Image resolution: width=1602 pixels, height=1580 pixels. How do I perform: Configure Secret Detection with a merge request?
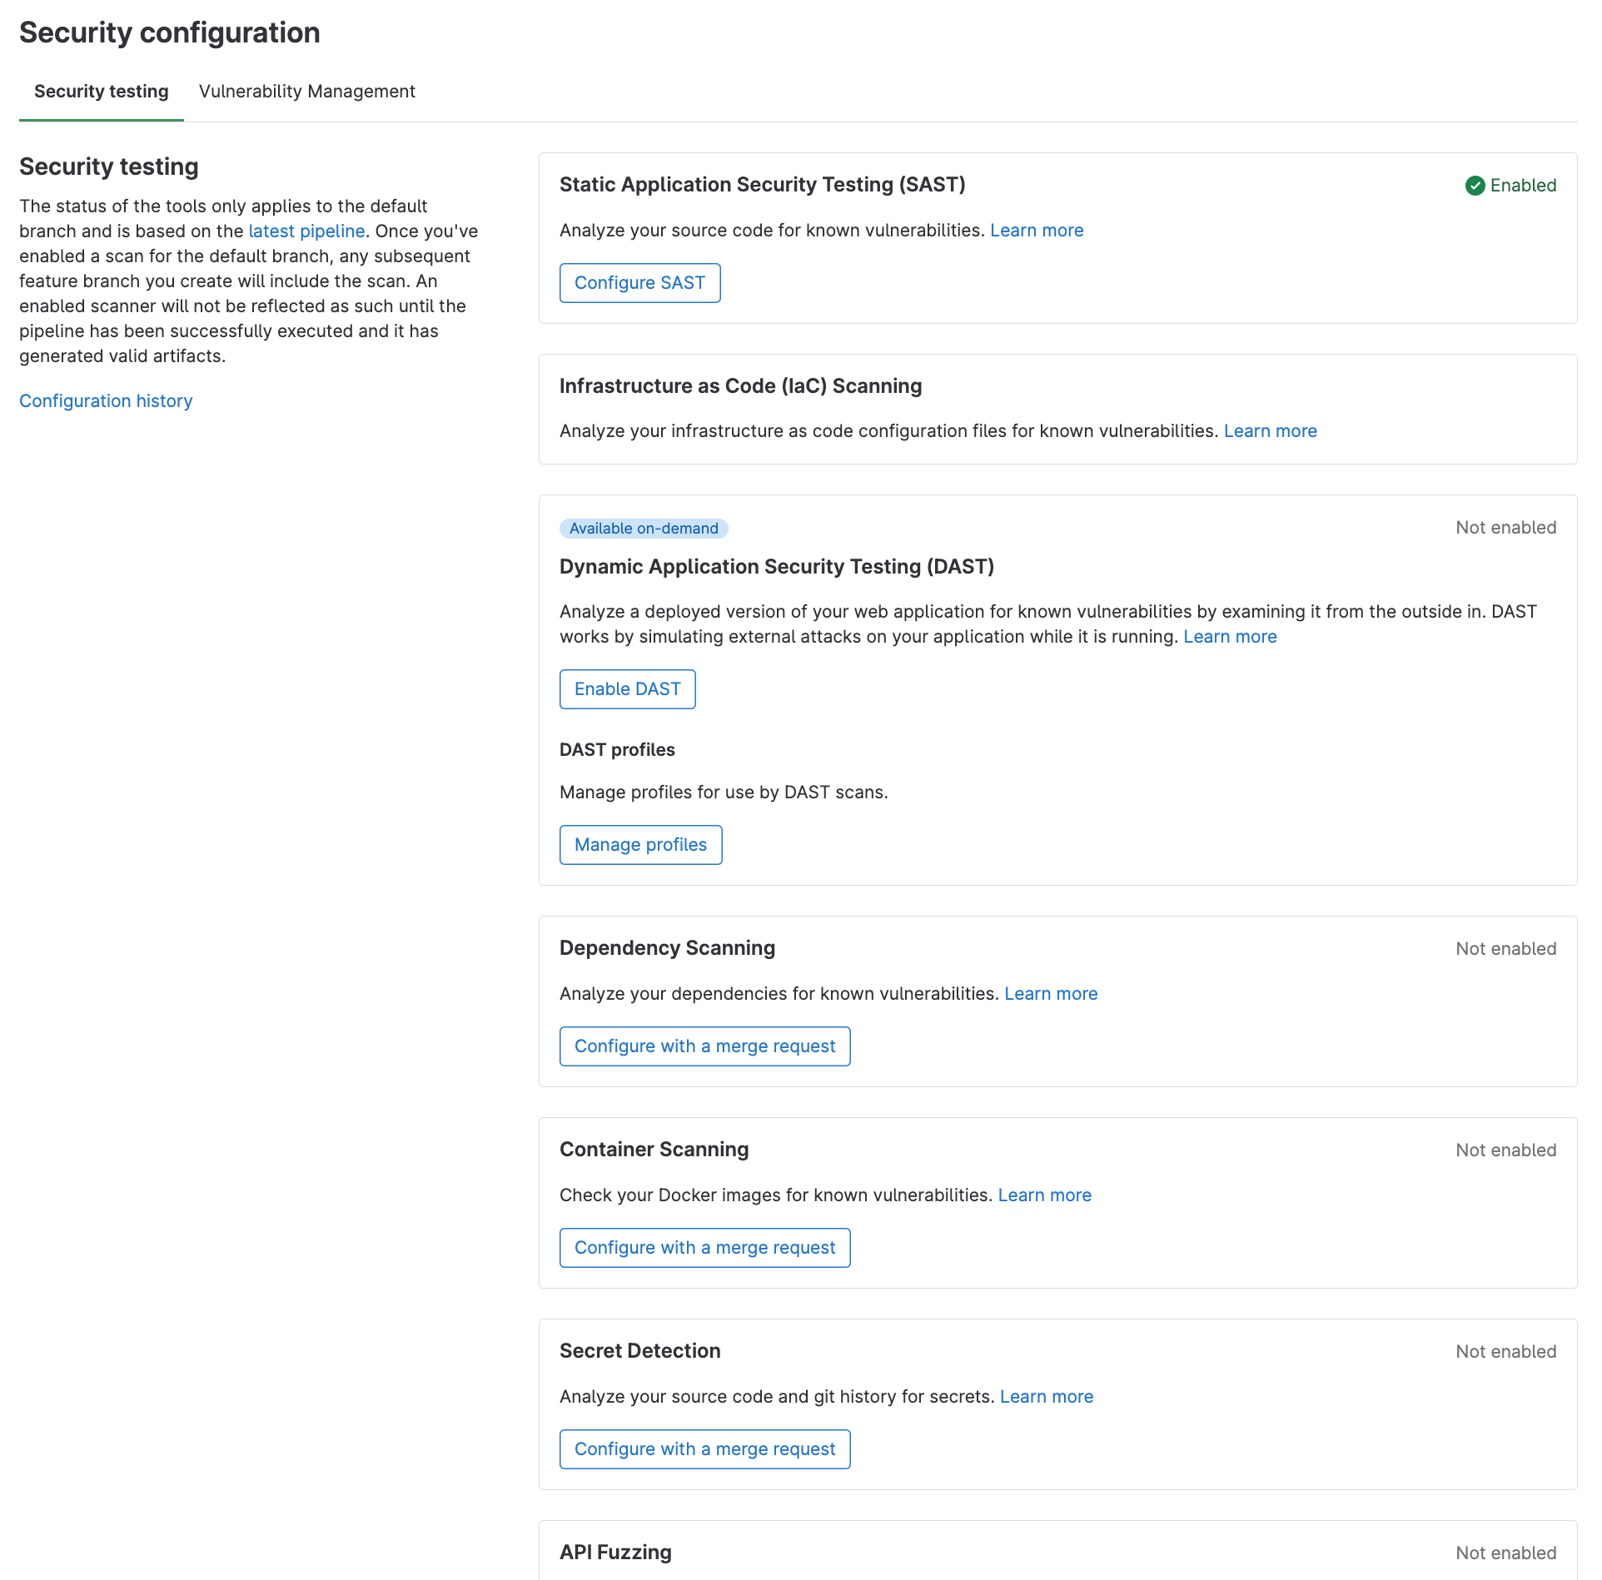tap(704, 1449)
